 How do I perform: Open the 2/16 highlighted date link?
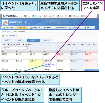click(x=31, y=61)
